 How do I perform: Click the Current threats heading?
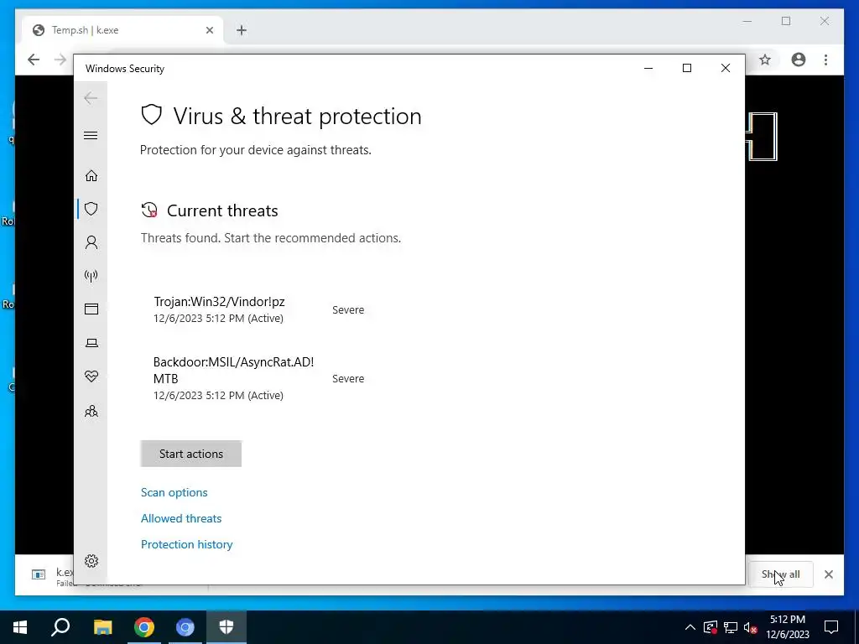click(222, 210)
